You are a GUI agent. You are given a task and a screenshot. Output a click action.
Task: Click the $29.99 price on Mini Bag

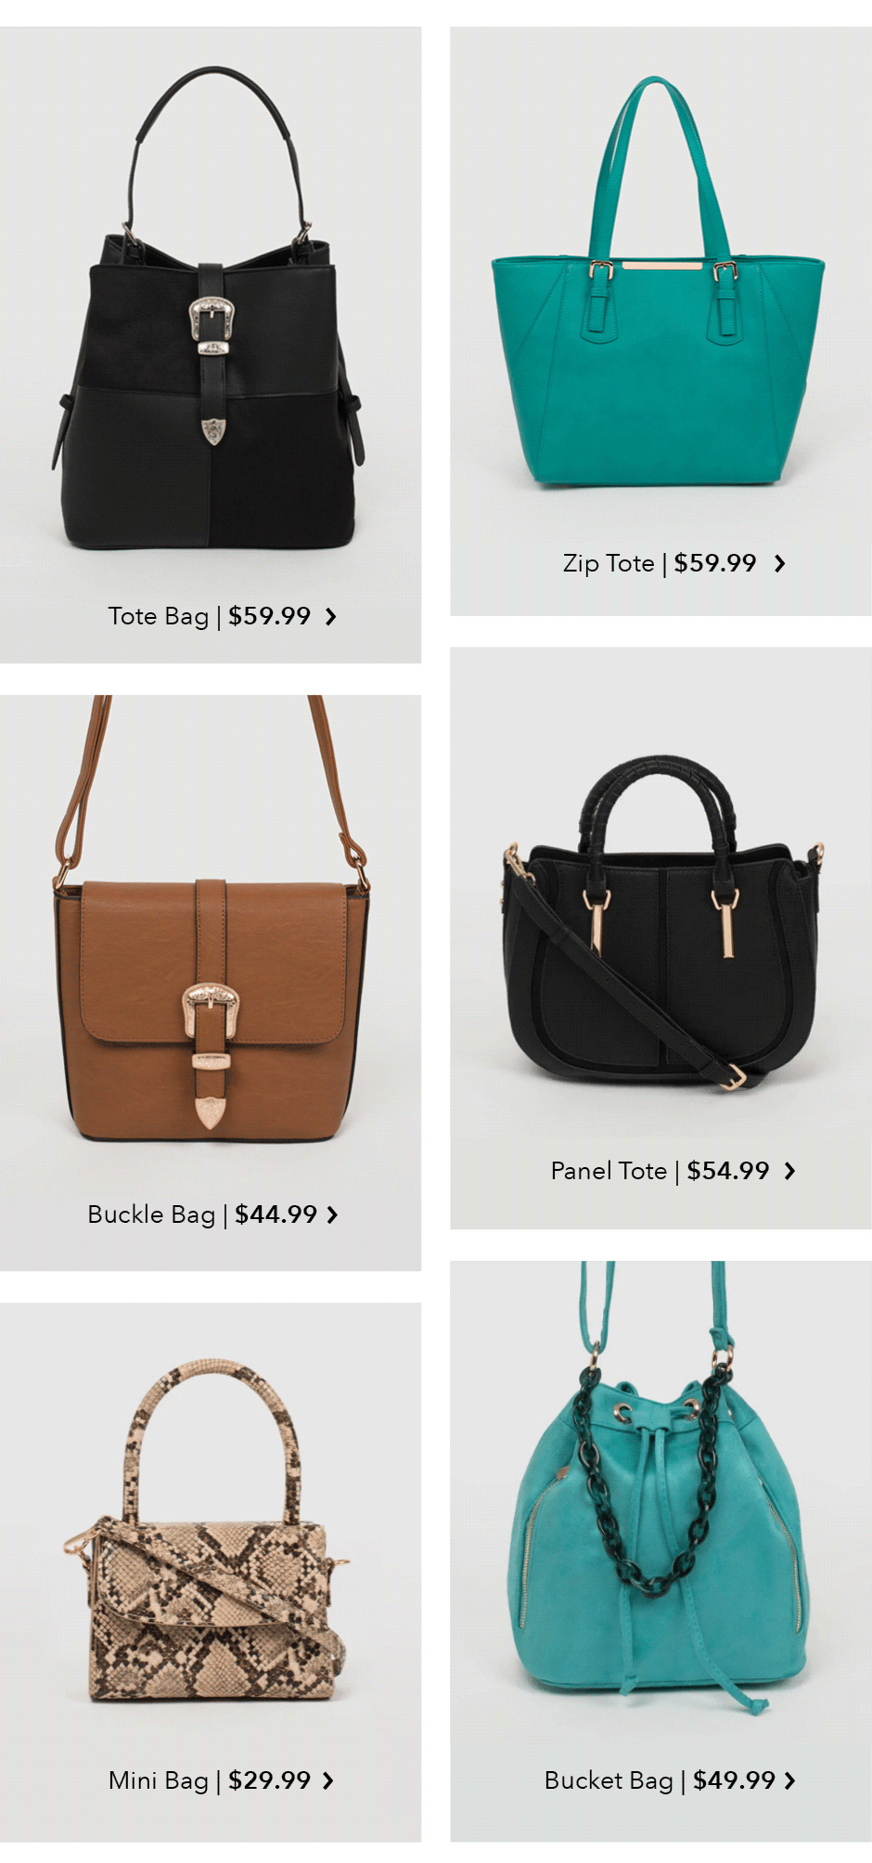[x=269, y=1780]
